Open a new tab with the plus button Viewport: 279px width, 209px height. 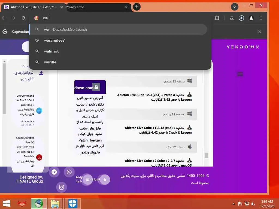(x=137, y=7)
